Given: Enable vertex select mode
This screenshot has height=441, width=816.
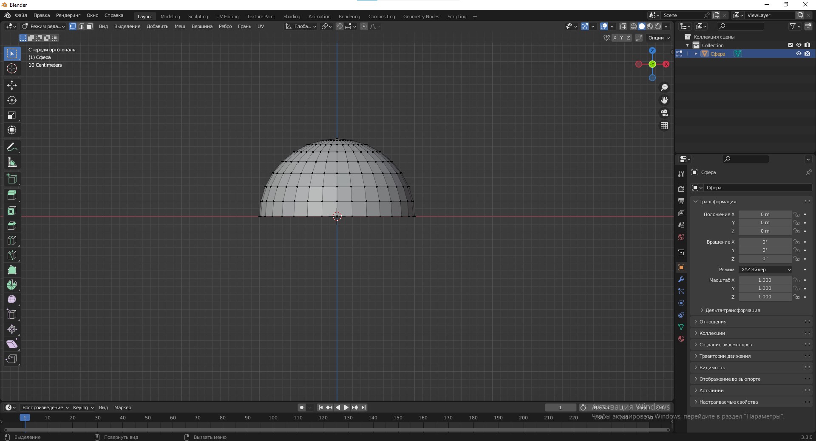Looking at the screenshot, I should [73, 26].
